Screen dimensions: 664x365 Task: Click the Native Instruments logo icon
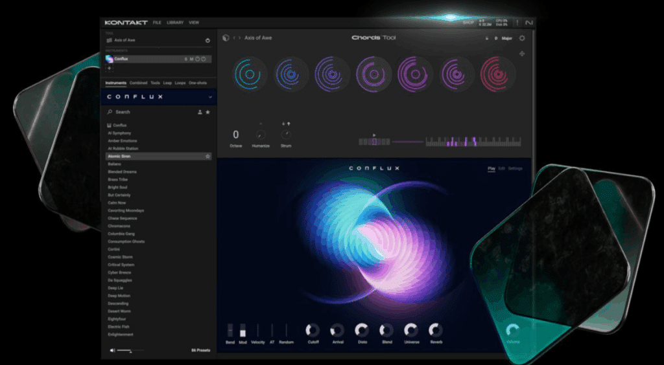tap(528, 23)
